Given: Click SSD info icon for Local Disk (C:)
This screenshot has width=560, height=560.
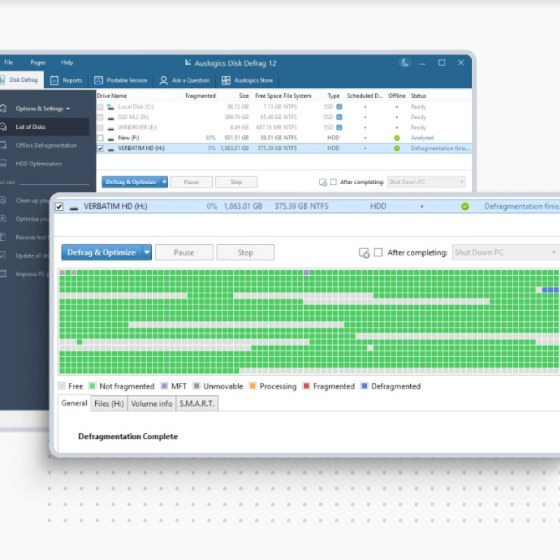Looking at the screenshot, I should tap(339, 107).
